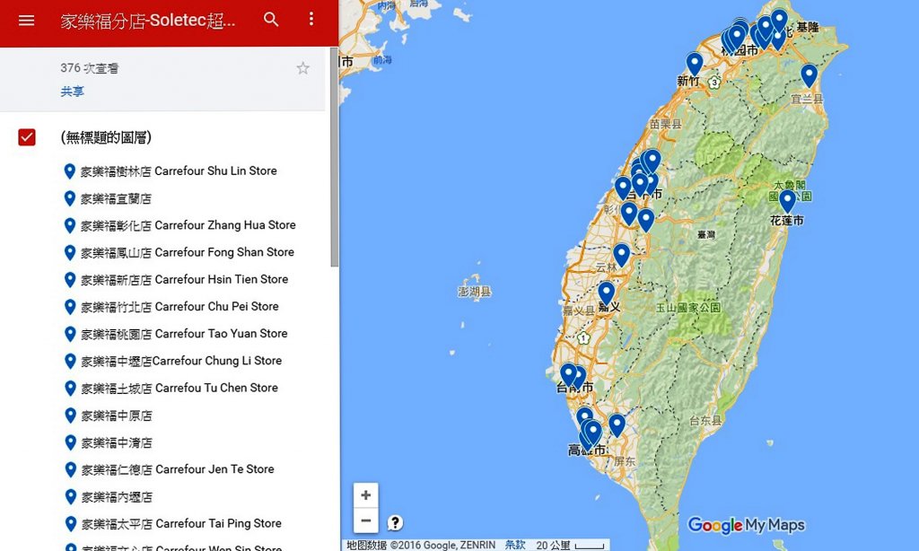Click pin icon beside Tao Yuan Store
The width and height of the screenshot is (919, 551).
point(70,334)
